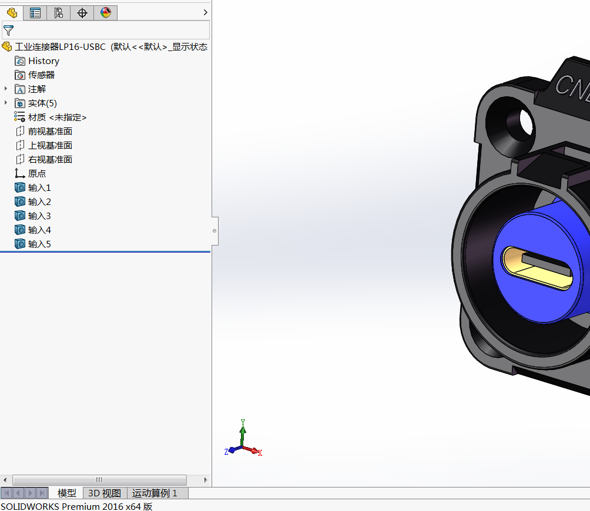Viewport: 590px width, 511px height.
Task: Click the 输入5 imported feature icon
Action: tap(20, 244)
